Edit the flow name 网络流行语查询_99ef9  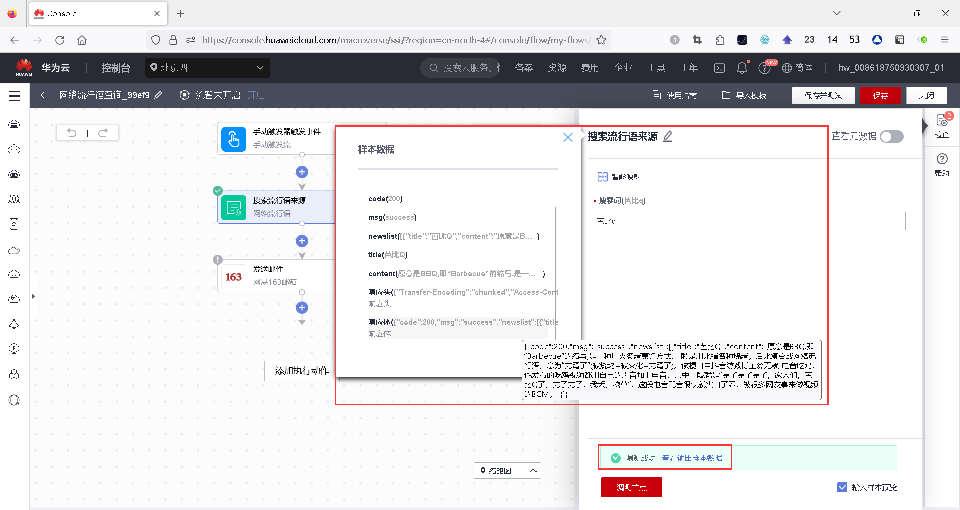point(158,95)
